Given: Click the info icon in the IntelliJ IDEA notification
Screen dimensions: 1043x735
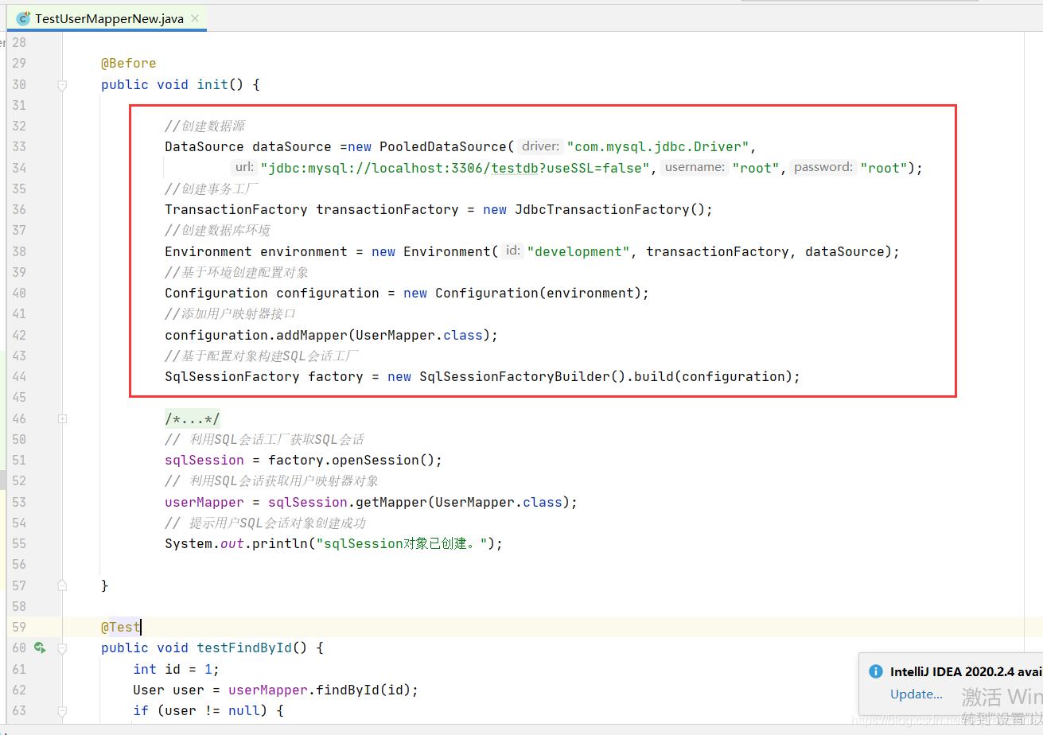Looking at the screenshot, I should point(875,671).
